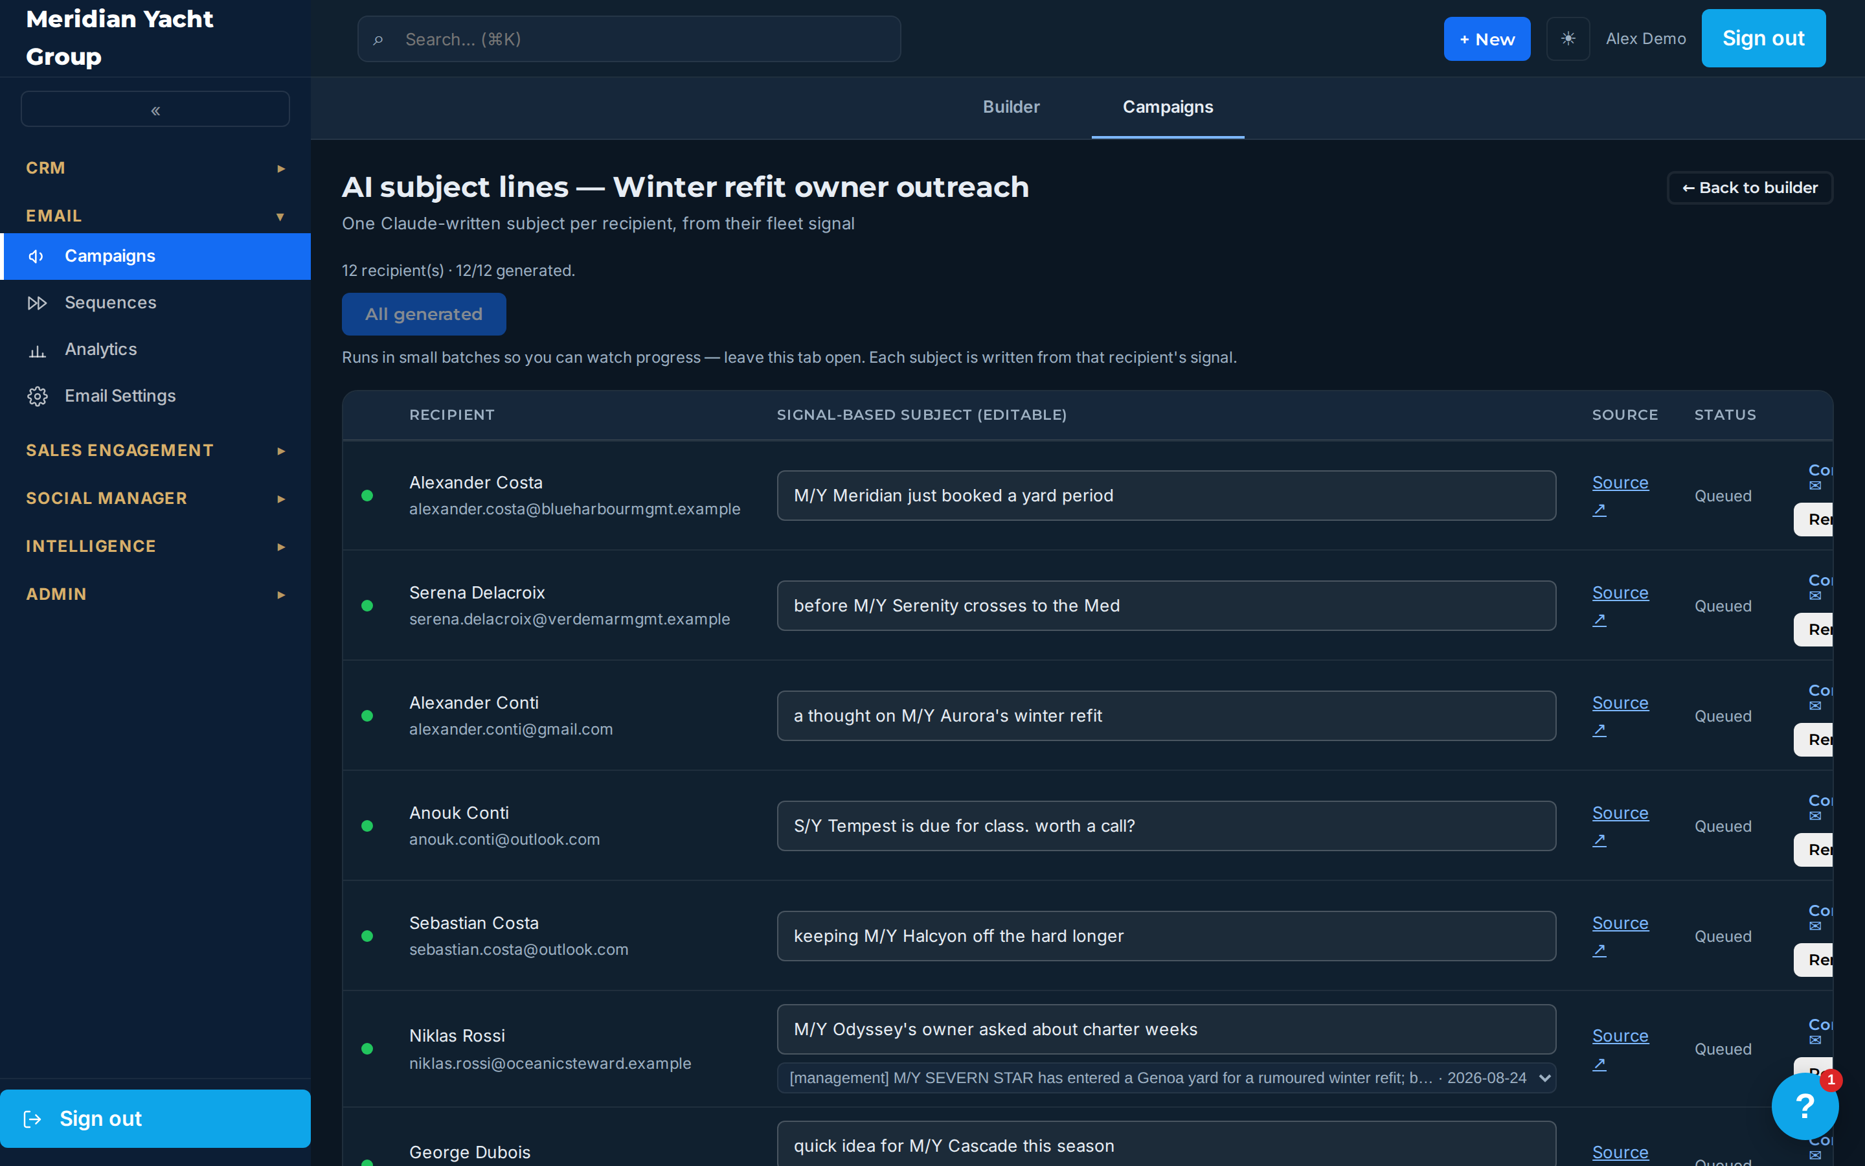This screenshot has height=1166, width=1865.
Task: Click envelope icon in Sebastian Costa row
Action: [x=1815, y=926]
